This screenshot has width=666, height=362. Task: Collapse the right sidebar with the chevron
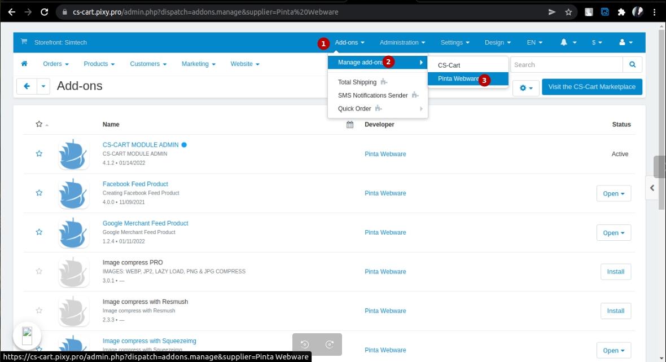pyautogui.click(x=652, y=188)
